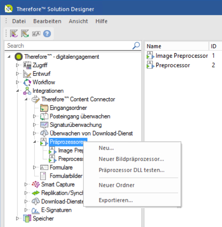Image resolution: width=222 pixels, height=227 pixels.
Task: Expand the Signaturüberwachung node
Action: 35,125
